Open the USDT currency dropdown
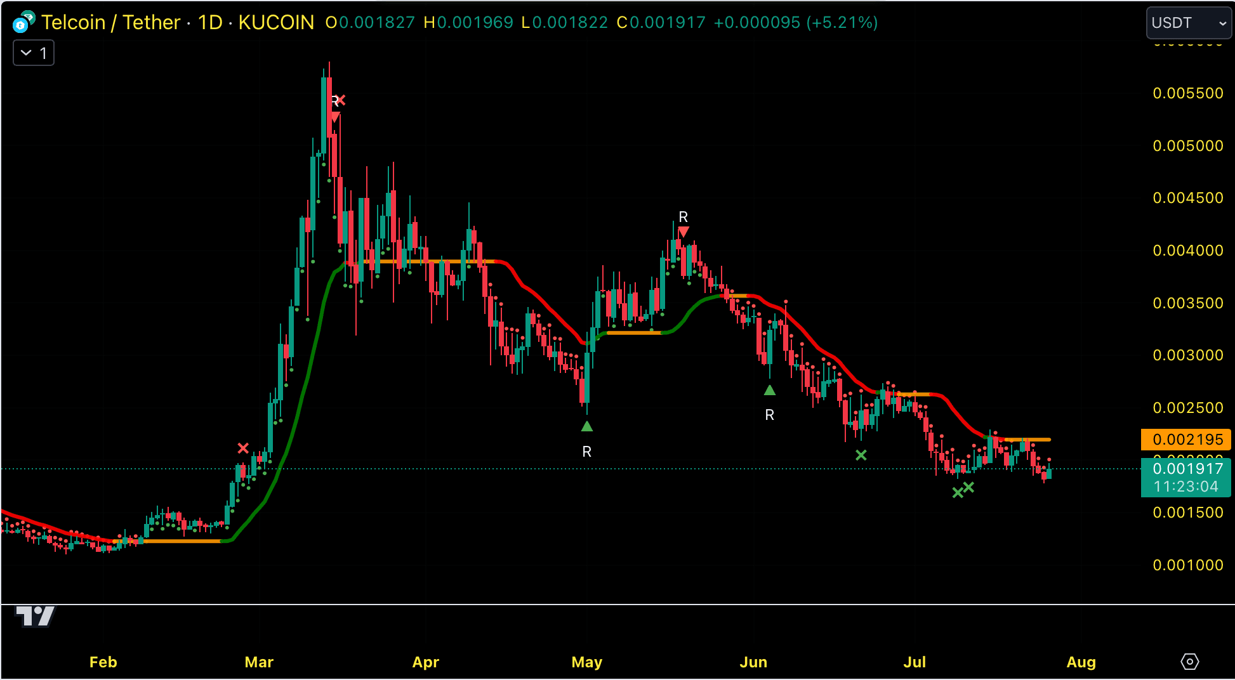This screenshot has width=1235, height=680. click(x=1188, y=23)
